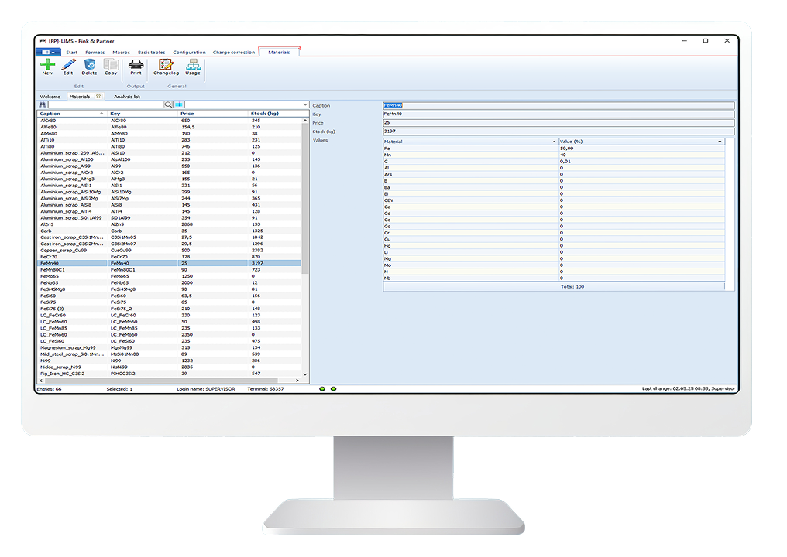Screen dimensions: 787x557
Task: Click the vertical scrollbar of the materials list
Action: tap(304, 232)
